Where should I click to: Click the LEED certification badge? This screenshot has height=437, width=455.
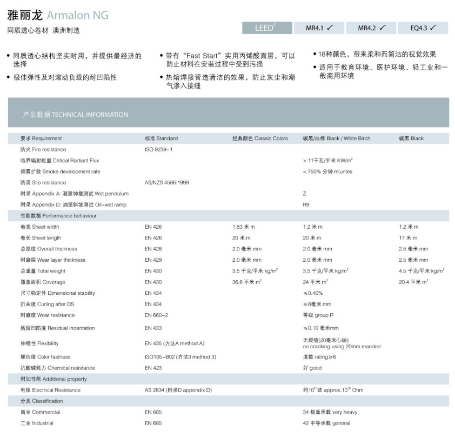[264, 27]
